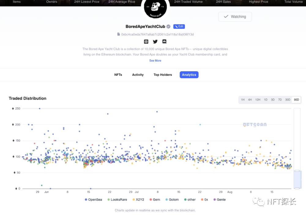Toggle the Watching button
306x215 pixels.
pos(235,17)
